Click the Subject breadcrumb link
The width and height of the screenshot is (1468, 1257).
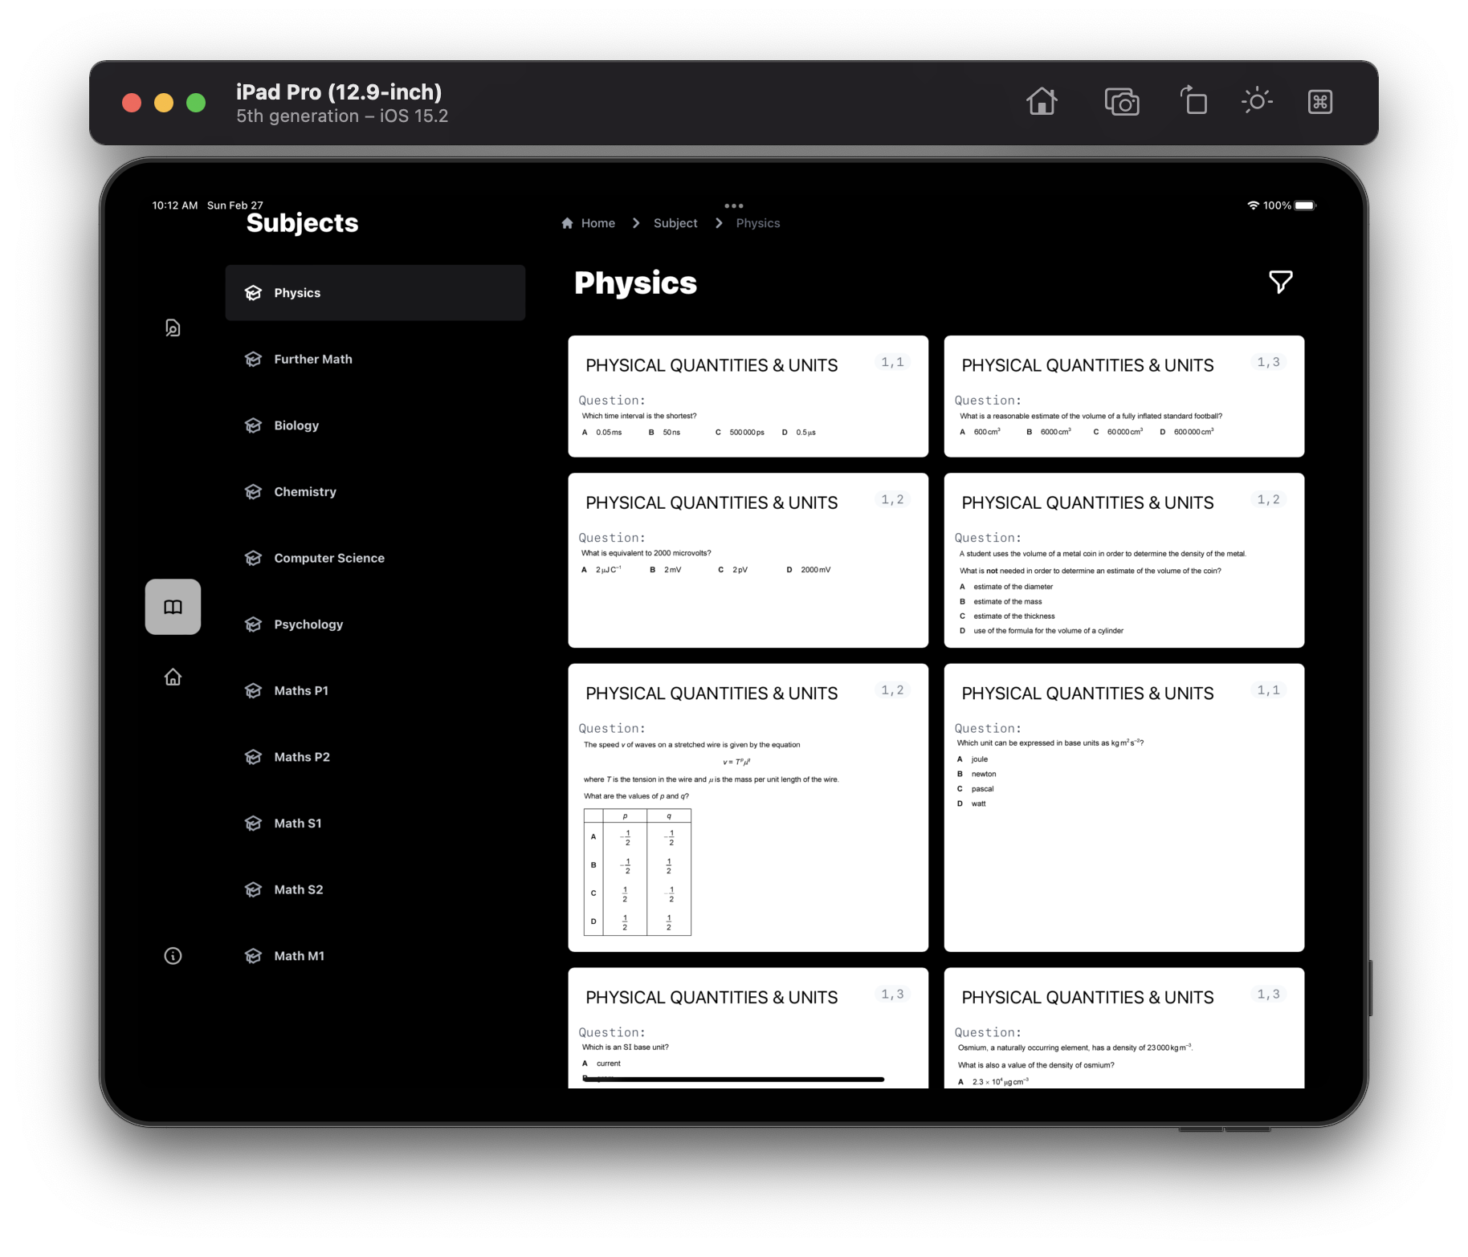(x=675, y=223)
